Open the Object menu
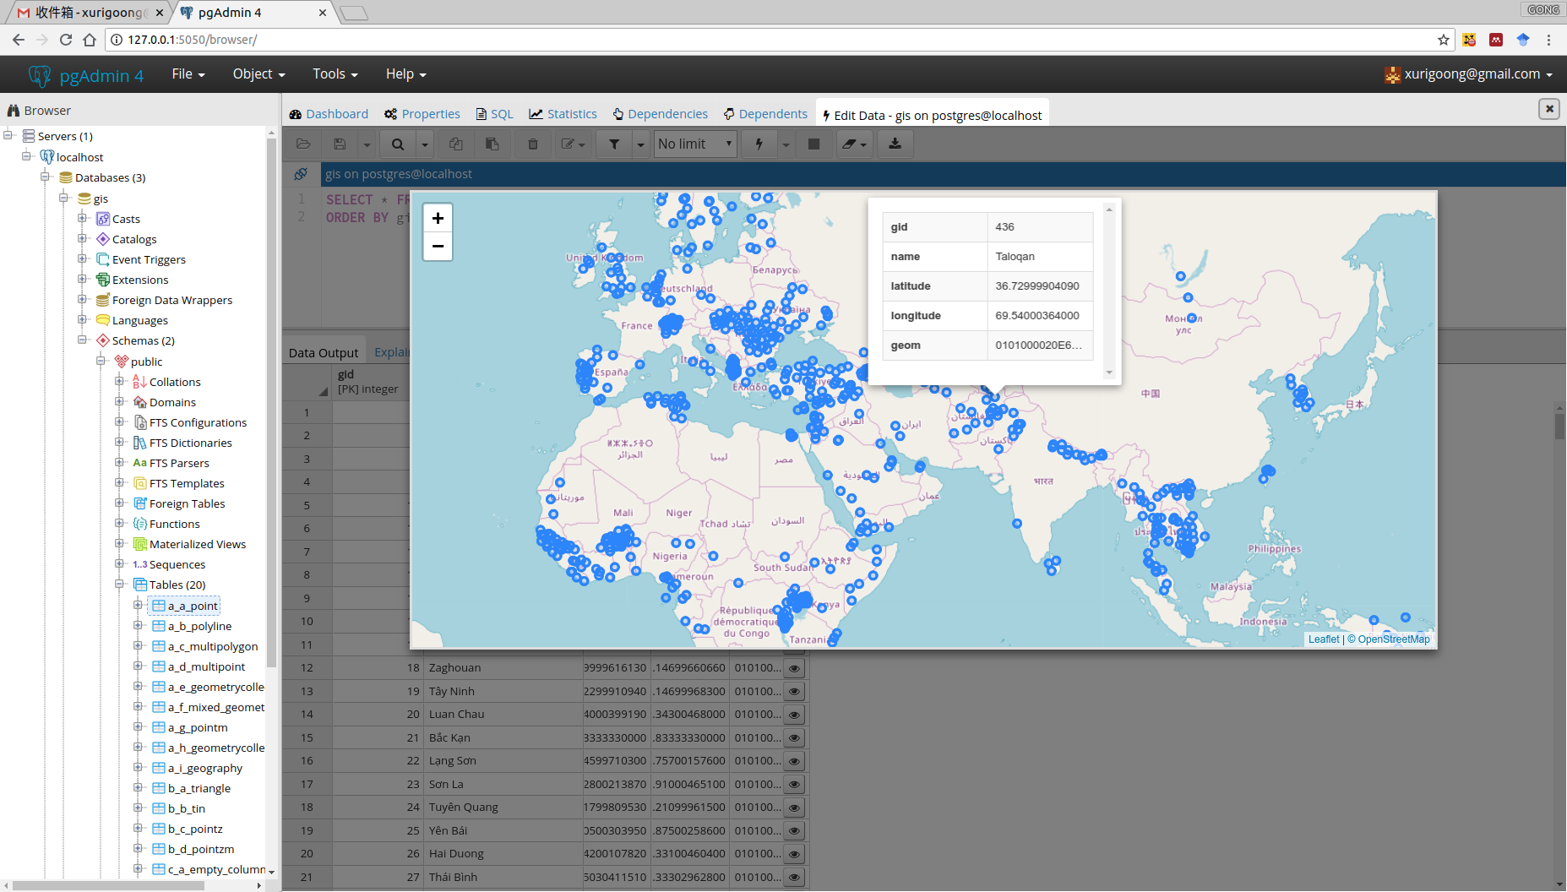The height and width of the screenshot is (892, 1567). point(258,74)
